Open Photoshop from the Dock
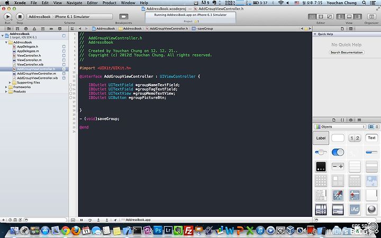The height and width of the screenshot is (238, 381). point(158,230)
